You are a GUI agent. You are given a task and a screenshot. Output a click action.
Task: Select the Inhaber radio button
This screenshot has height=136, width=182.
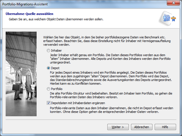click(48, 50)
